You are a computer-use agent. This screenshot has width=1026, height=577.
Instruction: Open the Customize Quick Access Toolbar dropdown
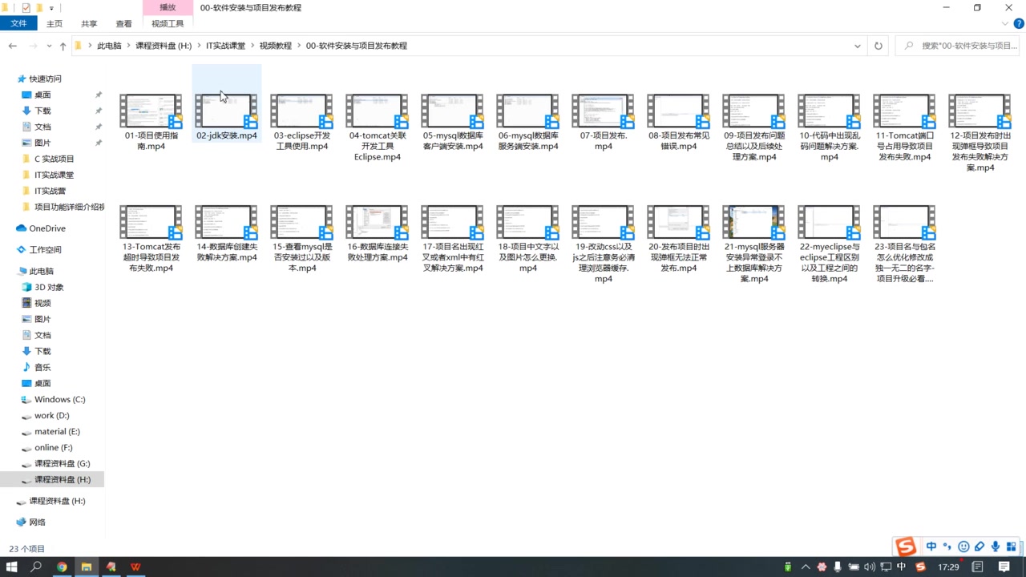click(51, 7)
